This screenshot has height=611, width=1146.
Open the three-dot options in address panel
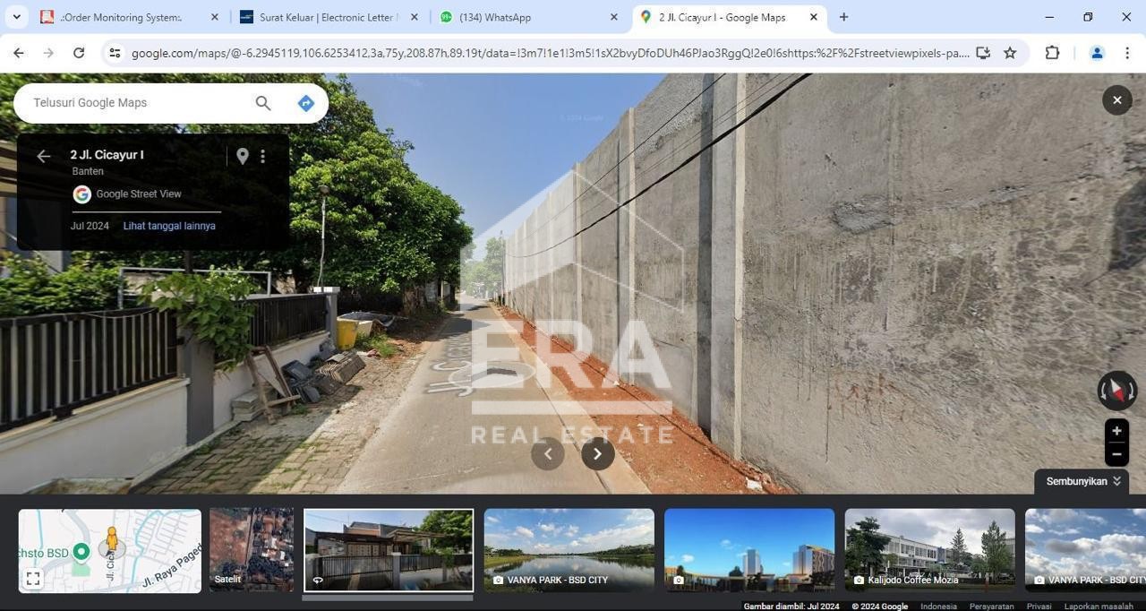click(x=262, y=156)
